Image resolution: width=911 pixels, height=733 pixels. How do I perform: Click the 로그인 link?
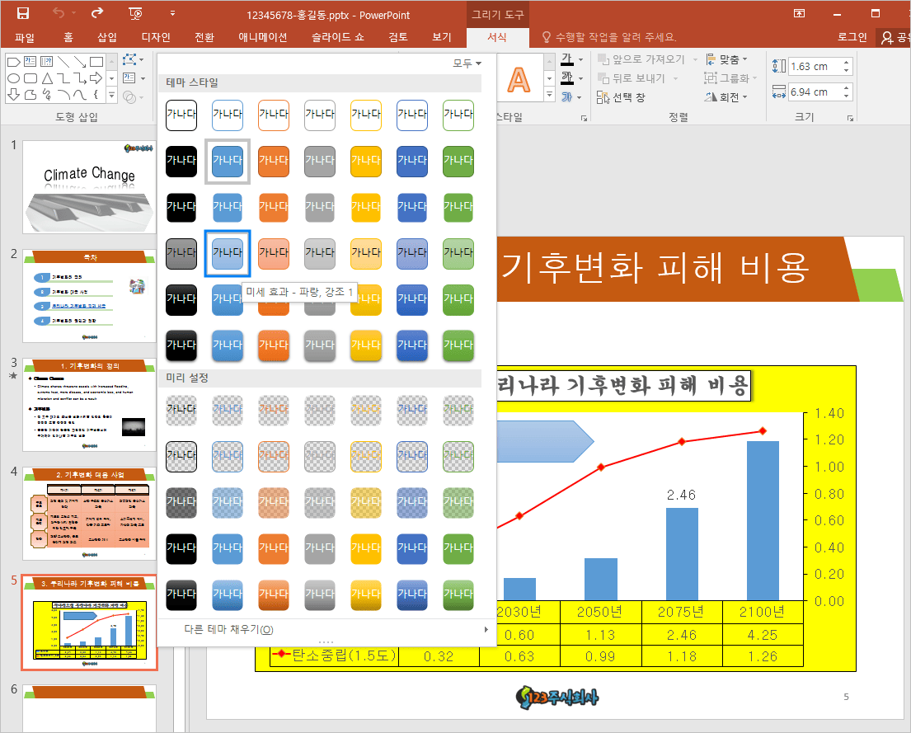pyautogui.click(x=852, y=37)
